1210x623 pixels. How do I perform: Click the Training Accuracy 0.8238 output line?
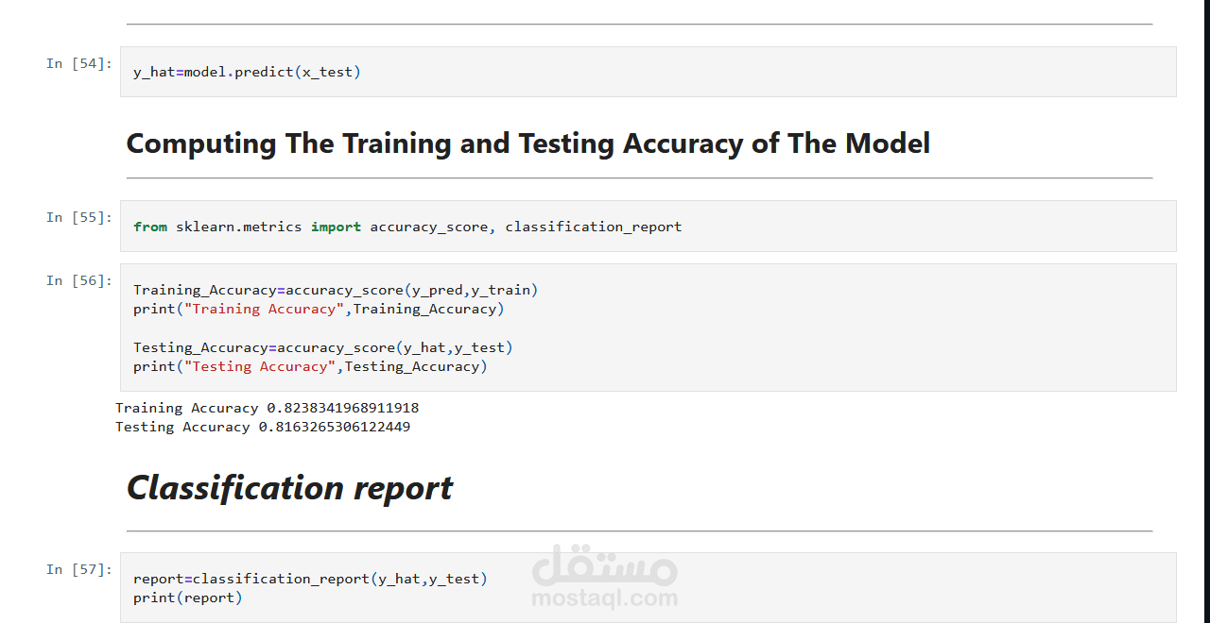click(x=267, y=408)
